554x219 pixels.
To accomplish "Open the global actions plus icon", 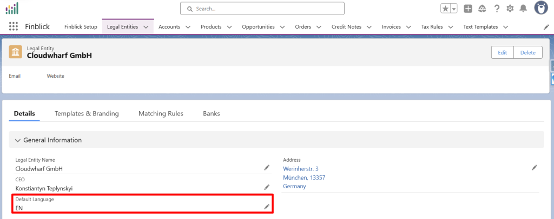I will point(468,9).
